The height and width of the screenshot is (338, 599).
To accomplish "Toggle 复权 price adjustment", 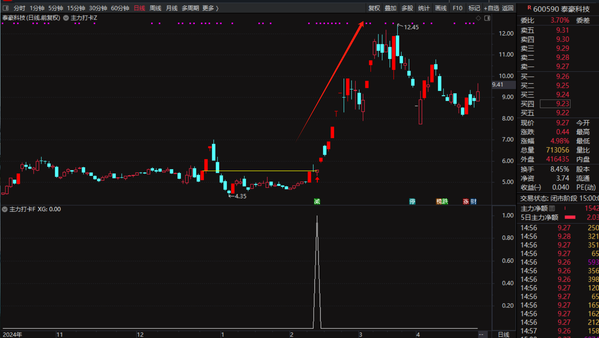I will 374,8.
